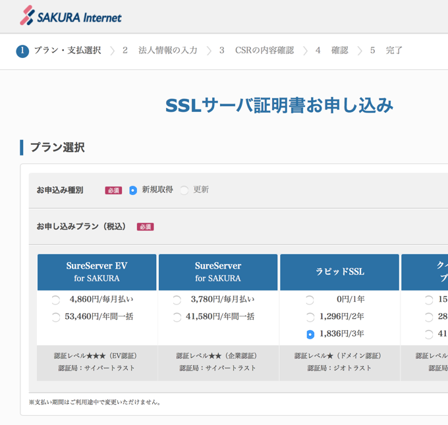Choose SureServer 41,580円/年間一括 option
The width and height of the screenshot is (448, 425).
(177, 317)
